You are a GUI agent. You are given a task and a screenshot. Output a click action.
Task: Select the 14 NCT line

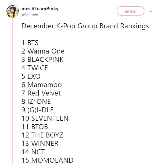[x=33, y=152]
